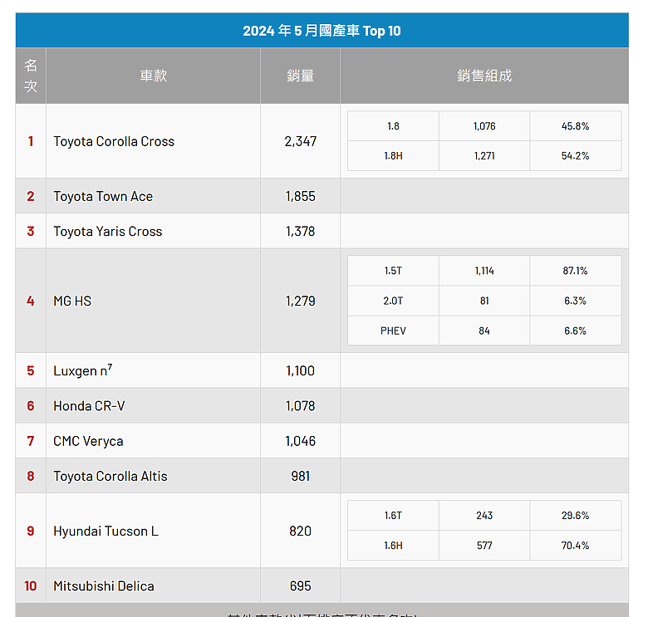Select the CMC Veryca model name

[88, 441]
